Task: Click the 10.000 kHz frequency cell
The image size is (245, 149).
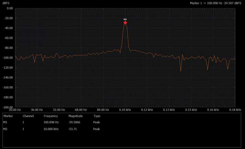Action: [x=51, y=129]
